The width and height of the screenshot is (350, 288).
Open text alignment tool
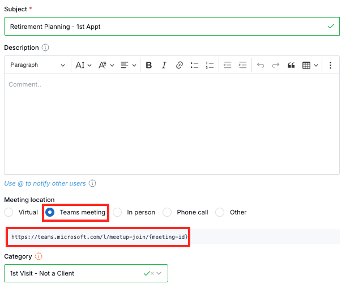pos(125,65)
